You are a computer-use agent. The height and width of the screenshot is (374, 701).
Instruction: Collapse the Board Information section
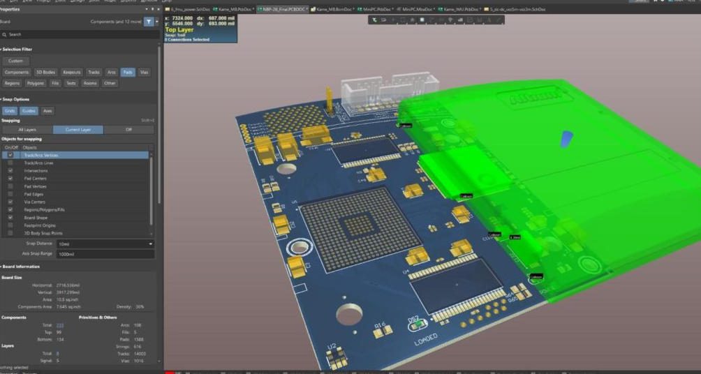click(x=2, y=267)
